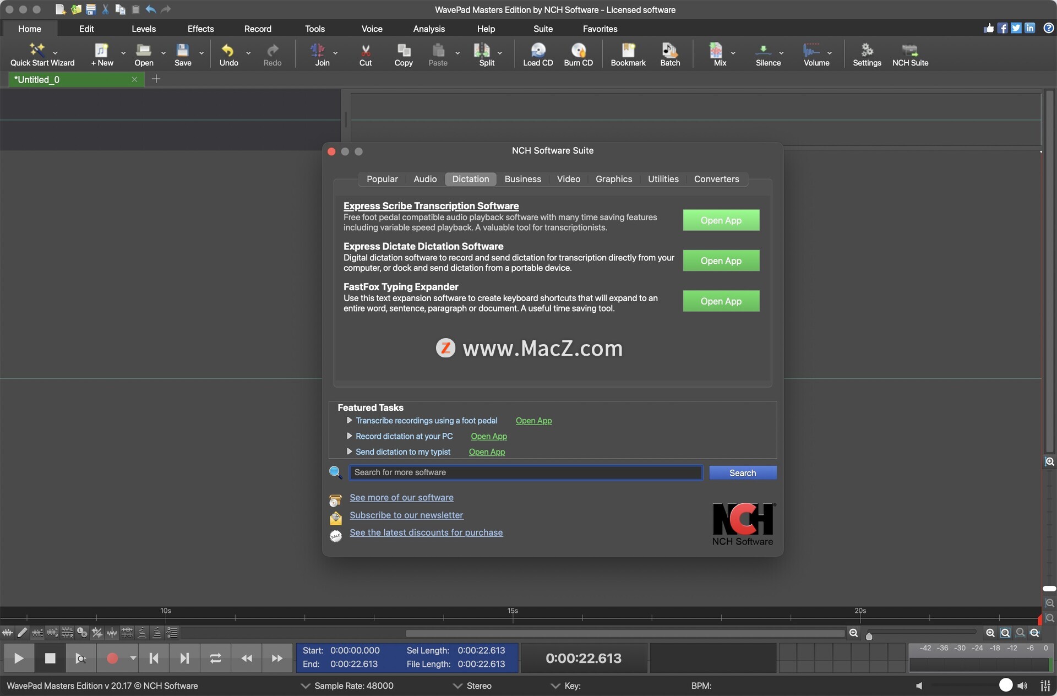This screenshot has width=1057, height=696.
Task: Start recording with the red Record button
Action: tap(112, 658)
